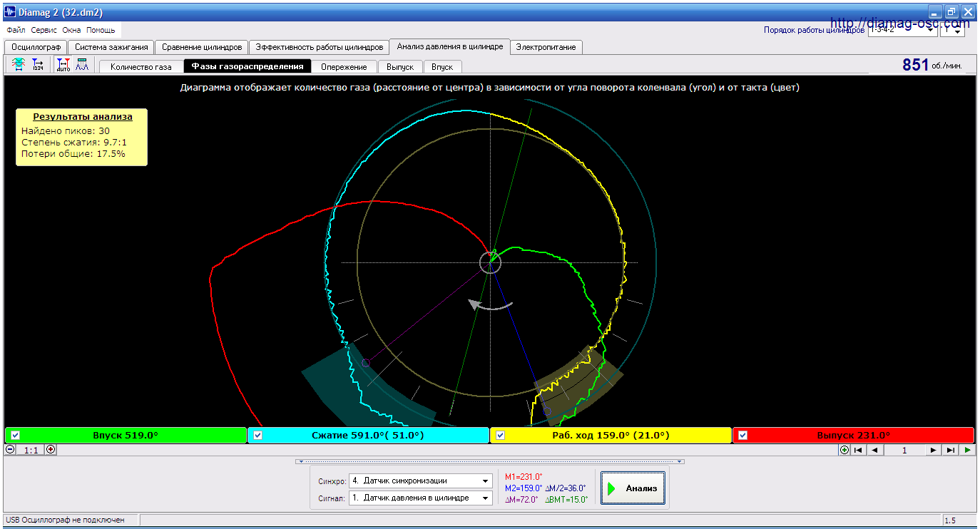Start playback with green play arrow
The image size is (980, 529).
(967, 450)
